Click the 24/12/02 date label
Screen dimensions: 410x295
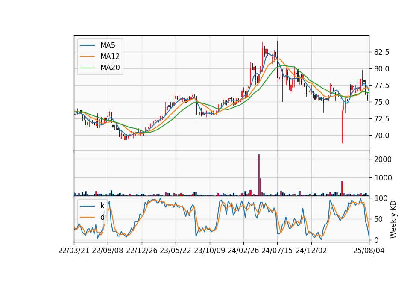(311, 251)
